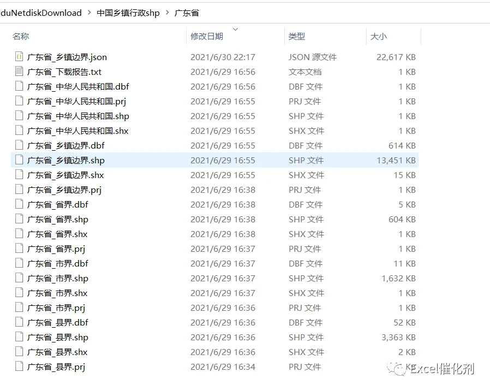Screen dimensions: 490x390
Task: Click the file icon of 广东省_市界.shp
Action: [19, 277]
